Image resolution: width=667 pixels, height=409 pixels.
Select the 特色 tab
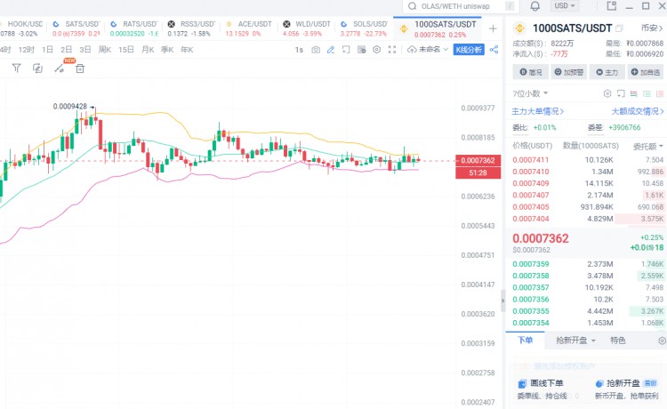618,341
